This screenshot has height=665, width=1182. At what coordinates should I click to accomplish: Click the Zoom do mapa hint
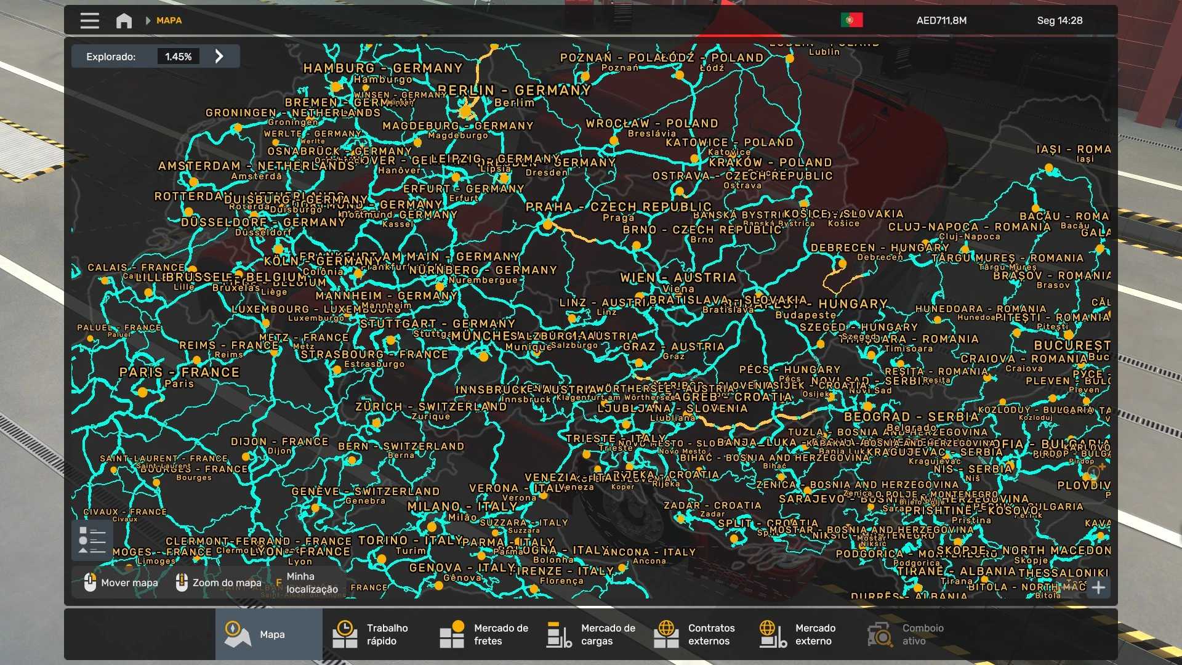[219, 582]
